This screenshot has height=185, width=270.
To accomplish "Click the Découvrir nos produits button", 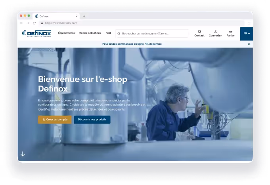I will coord(92,119).
